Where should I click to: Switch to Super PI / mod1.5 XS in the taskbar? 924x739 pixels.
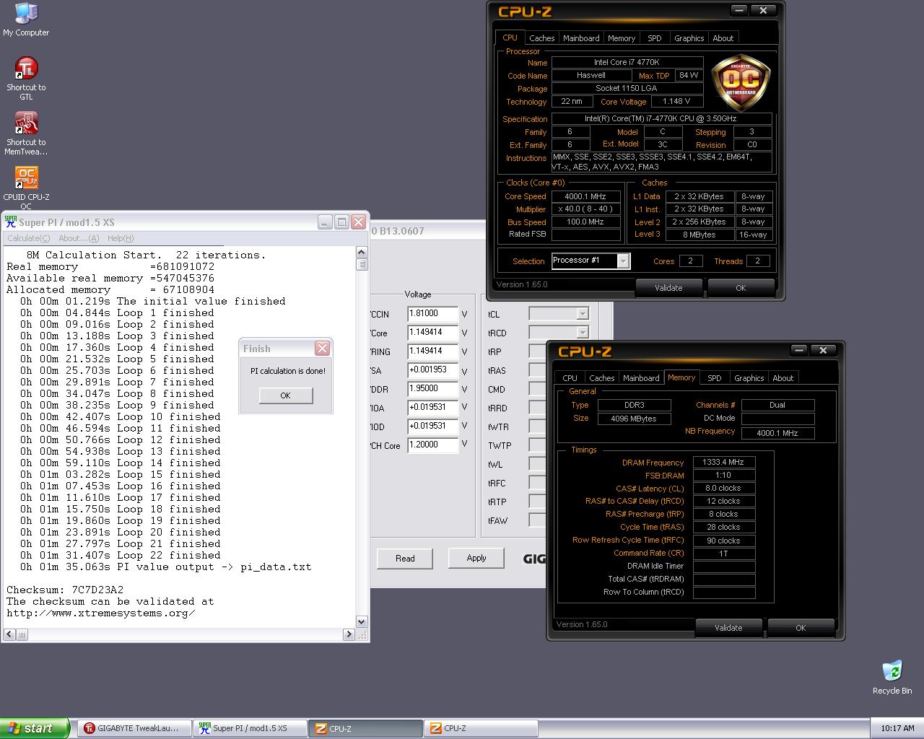click(x=250, y=728)
